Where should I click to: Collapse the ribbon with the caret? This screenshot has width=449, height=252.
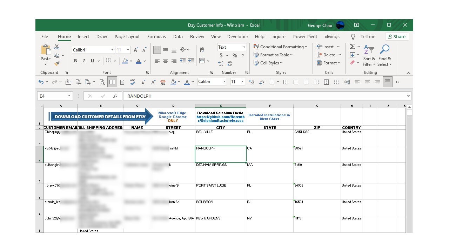pos(408,73)
